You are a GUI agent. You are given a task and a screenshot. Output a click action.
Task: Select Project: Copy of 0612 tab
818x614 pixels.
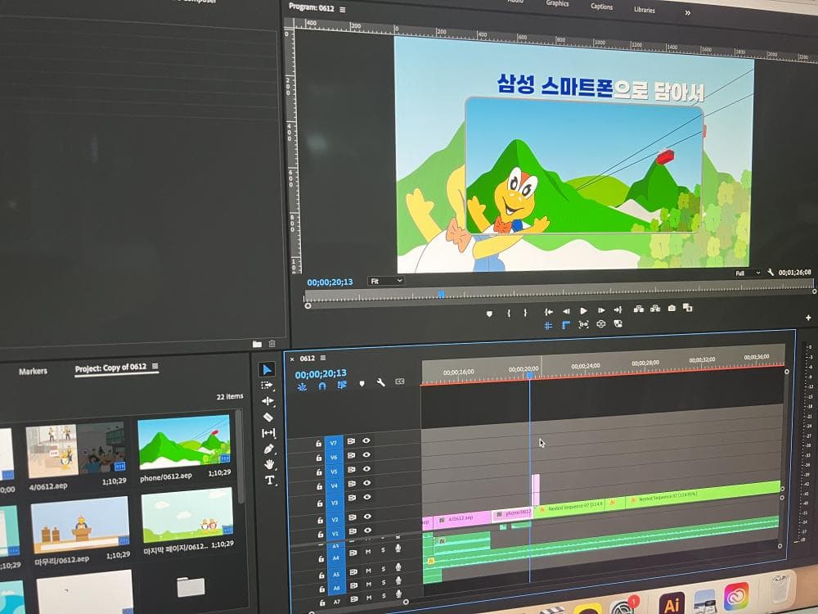pos(110,368)
